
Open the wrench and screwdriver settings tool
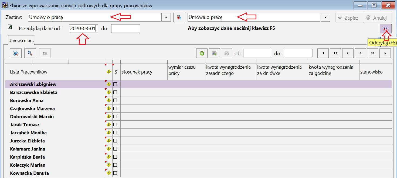pos(16,53)
